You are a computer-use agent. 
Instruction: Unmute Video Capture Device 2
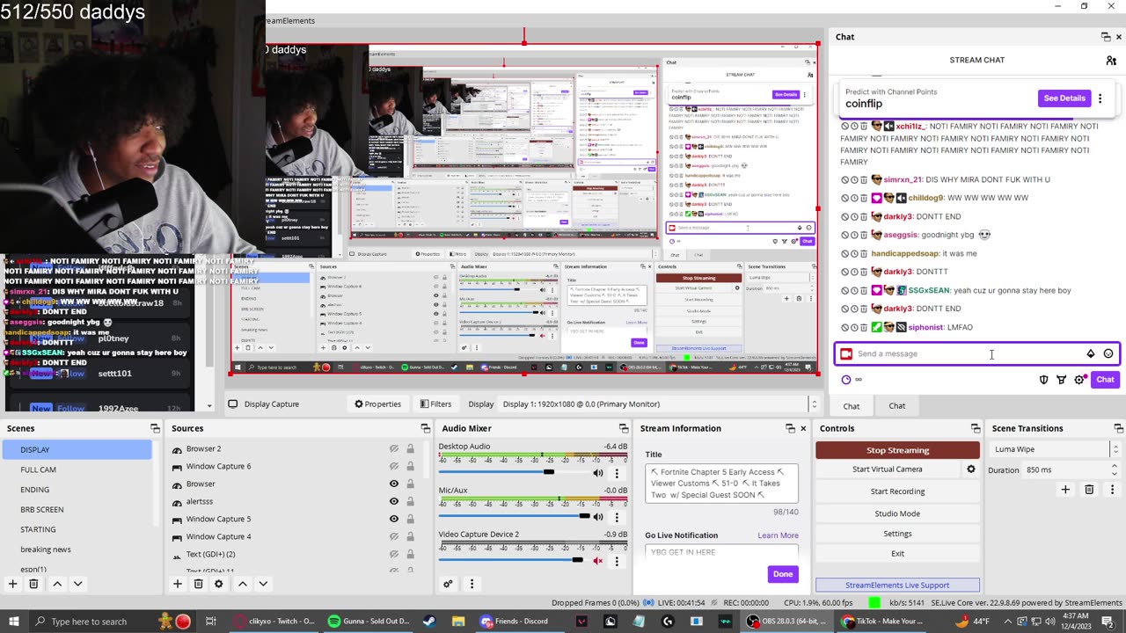(598, 561)
